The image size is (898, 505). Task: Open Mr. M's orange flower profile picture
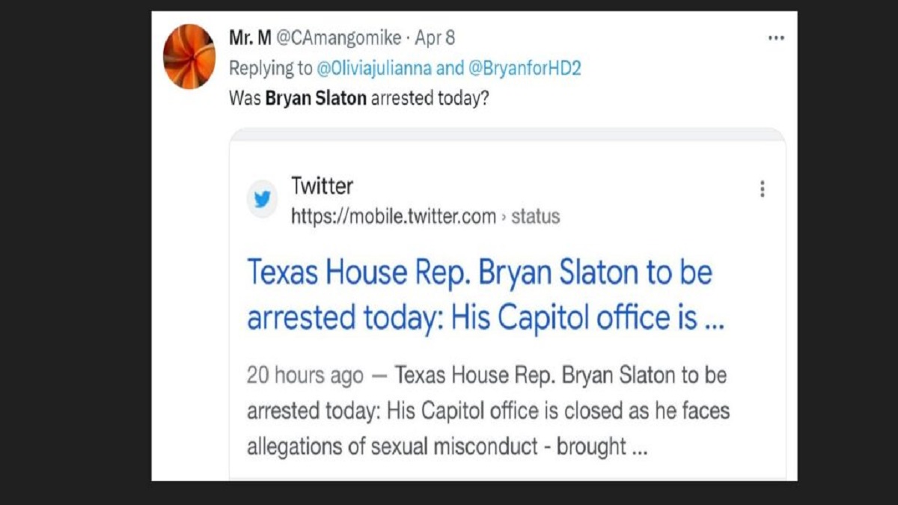pyautogui.click(x=189, y=57)
